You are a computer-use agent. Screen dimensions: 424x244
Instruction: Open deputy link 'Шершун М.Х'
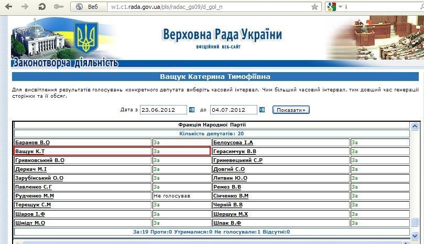[231, 214]
